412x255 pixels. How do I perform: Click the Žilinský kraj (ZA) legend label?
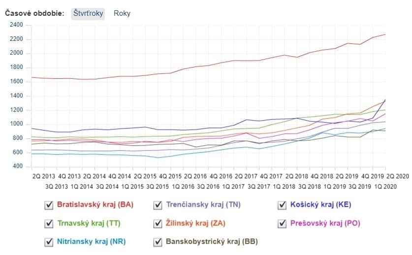pyautogui.click(x=196, y=223)
